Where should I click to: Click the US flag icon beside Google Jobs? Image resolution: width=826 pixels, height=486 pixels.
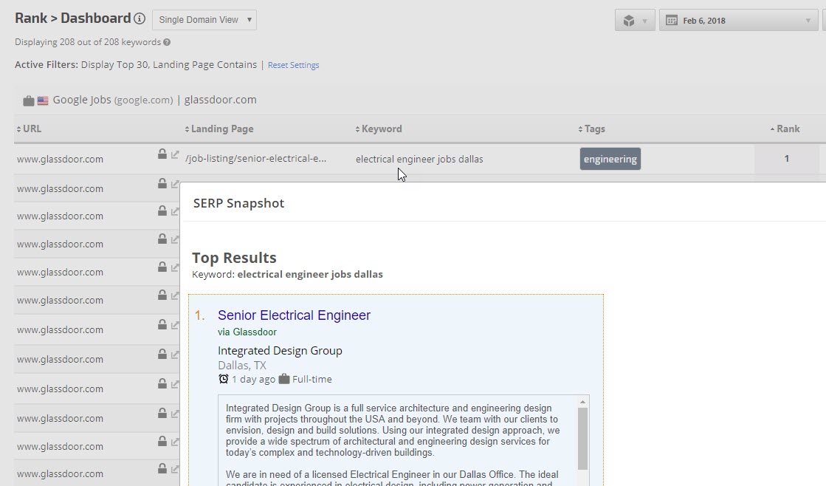tap(43, 100)
